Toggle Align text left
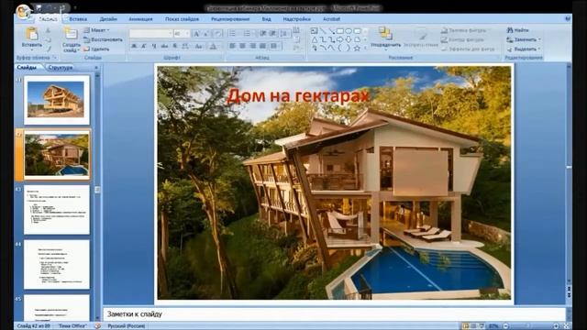 [232, 46]
